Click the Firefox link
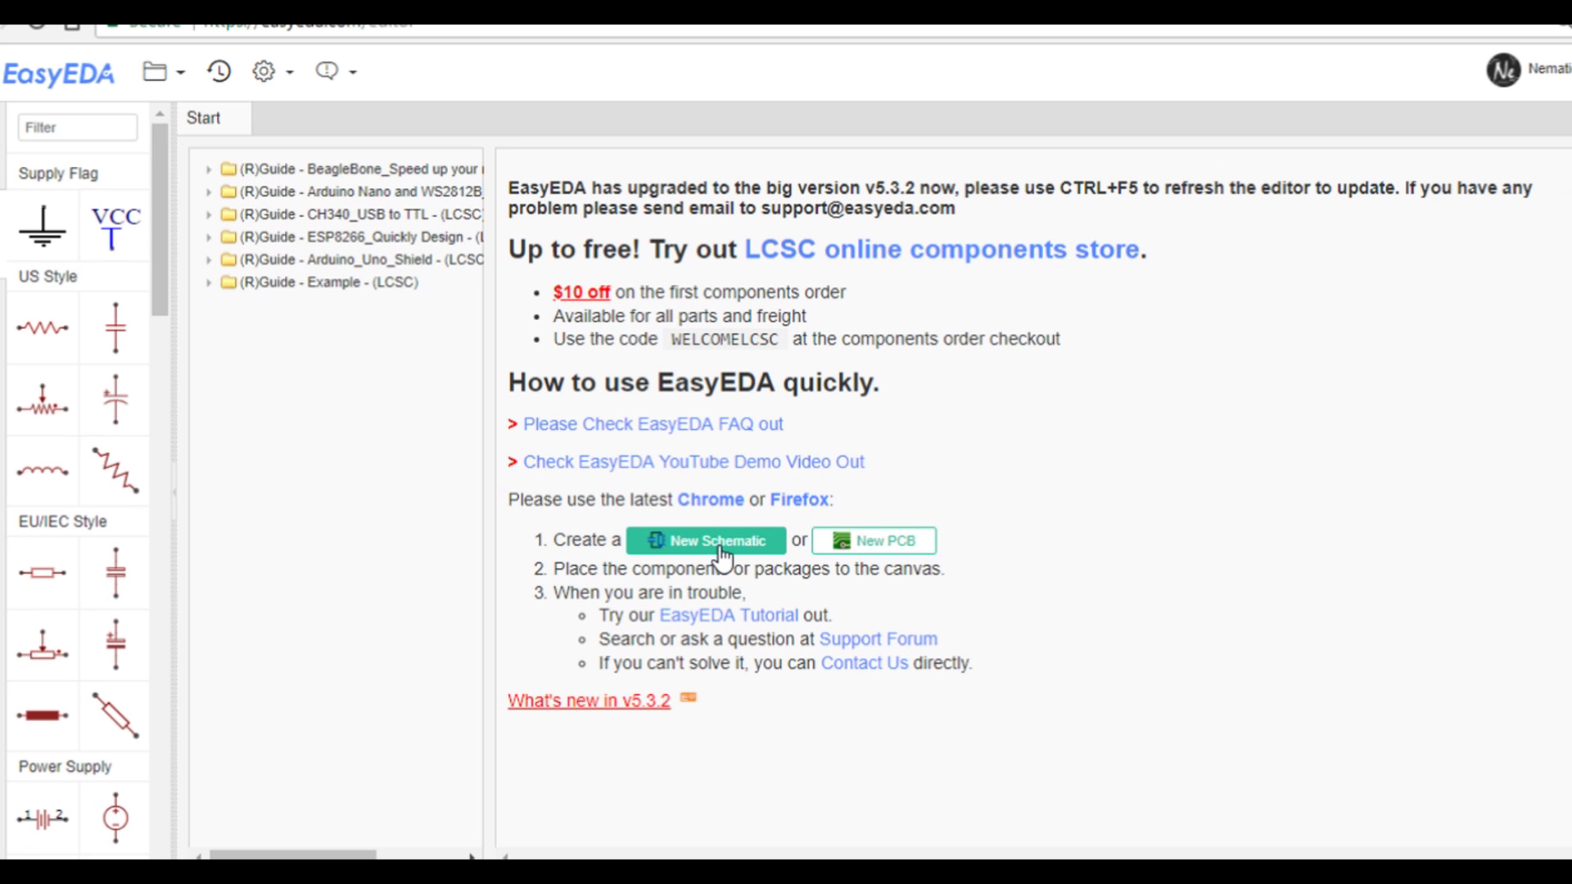The image size is (1572, 884). click(799, 499)
